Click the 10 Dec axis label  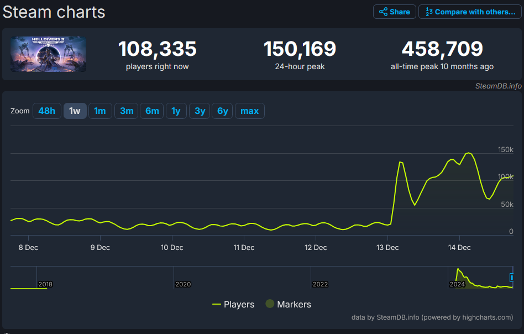coord(172,247)
